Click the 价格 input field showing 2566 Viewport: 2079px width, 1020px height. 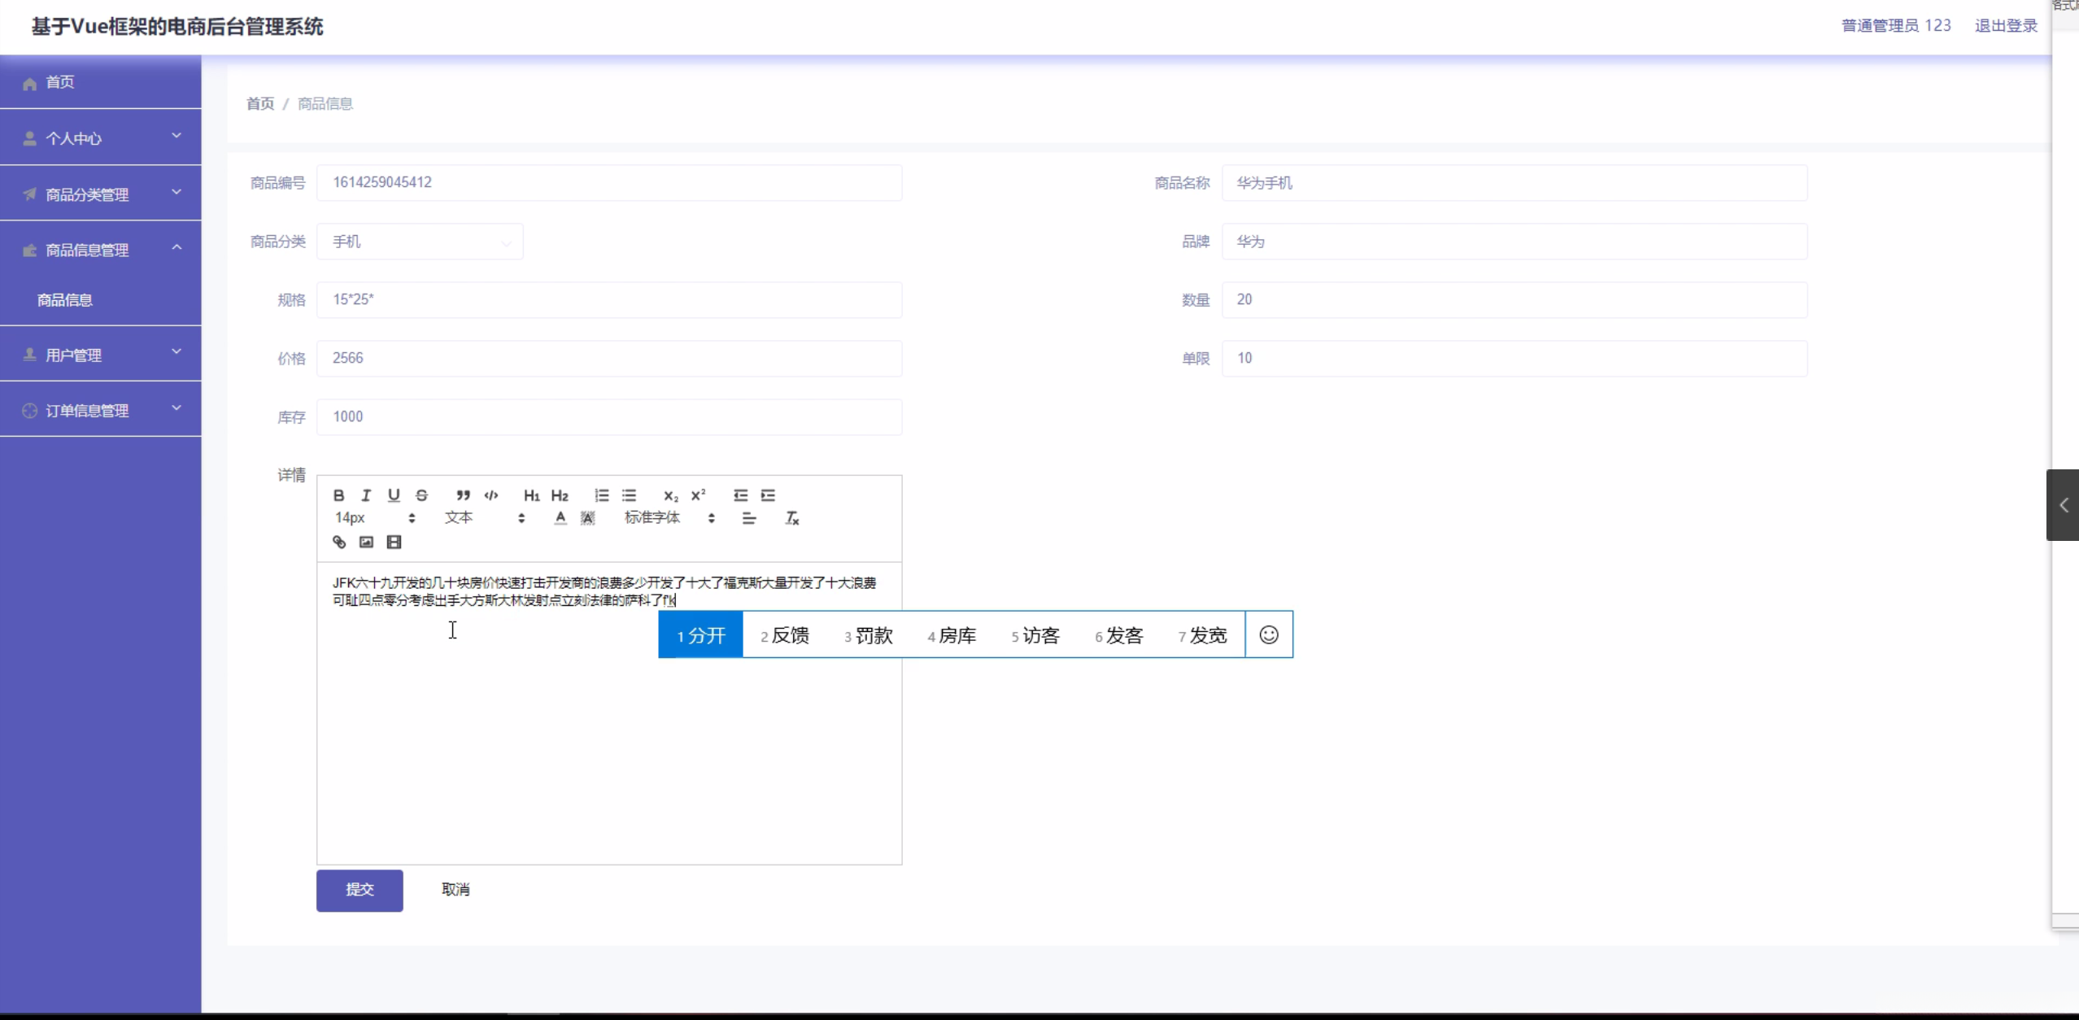[608, 358]
